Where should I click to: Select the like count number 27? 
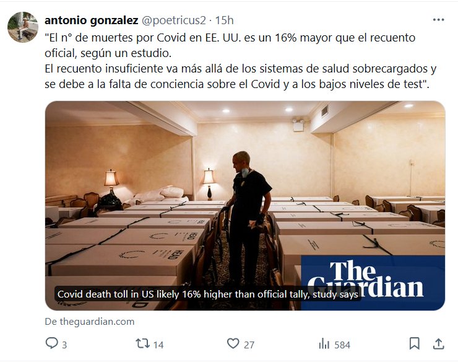coord(249,345)
